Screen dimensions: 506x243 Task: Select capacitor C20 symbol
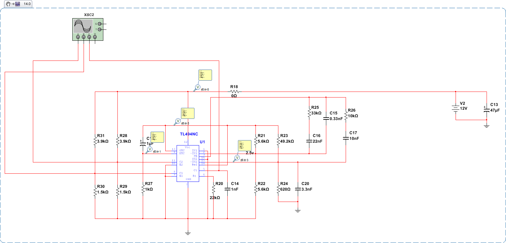coord(298,189)
